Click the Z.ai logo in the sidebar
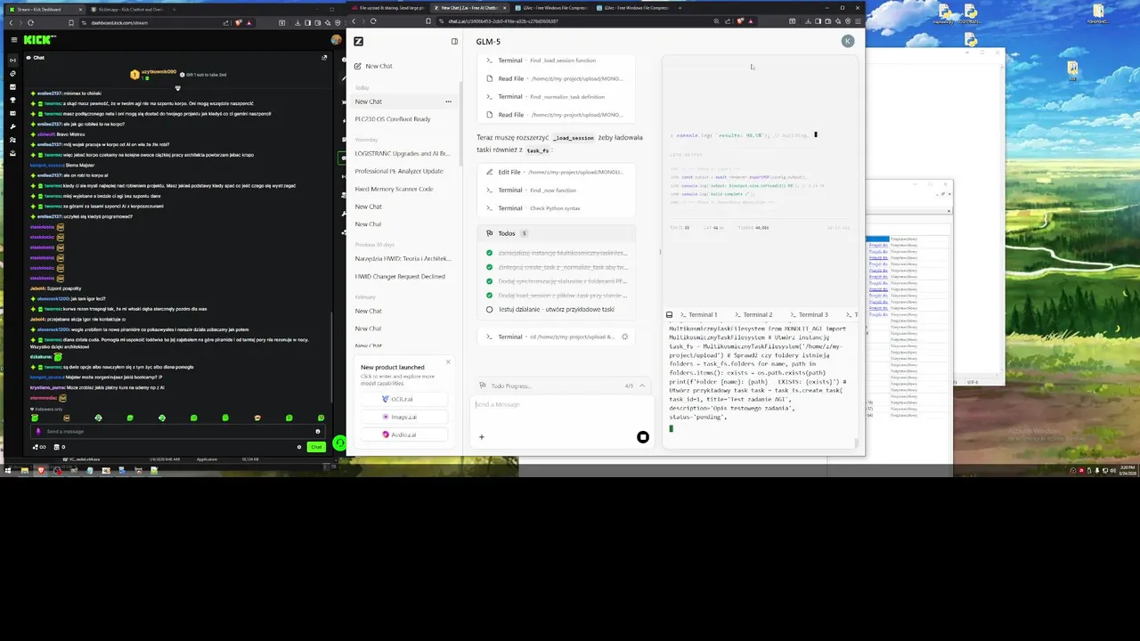The height and width of the screenshot is (641, 1140). 358,41
